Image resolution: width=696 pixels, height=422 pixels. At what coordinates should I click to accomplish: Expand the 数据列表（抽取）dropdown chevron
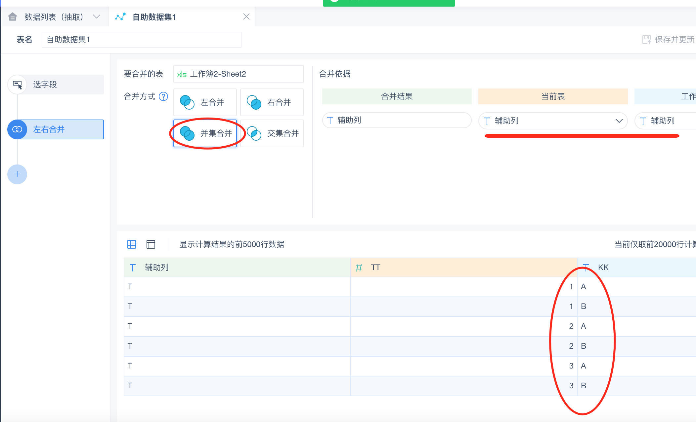point(97,17)
